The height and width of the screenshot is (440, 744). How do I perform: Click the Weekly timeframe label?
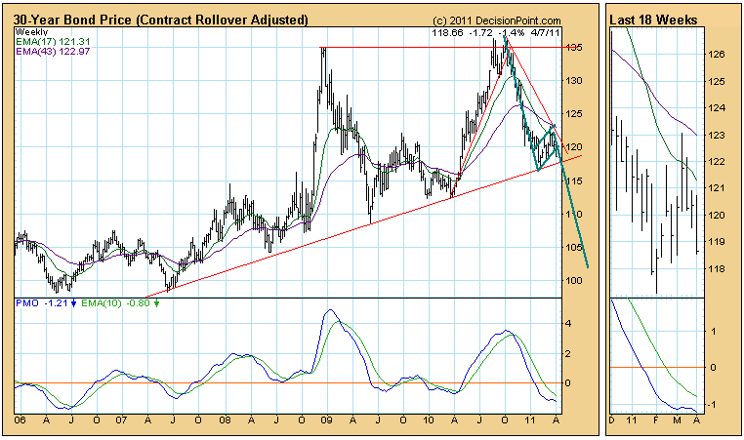(x=32, y=31)
